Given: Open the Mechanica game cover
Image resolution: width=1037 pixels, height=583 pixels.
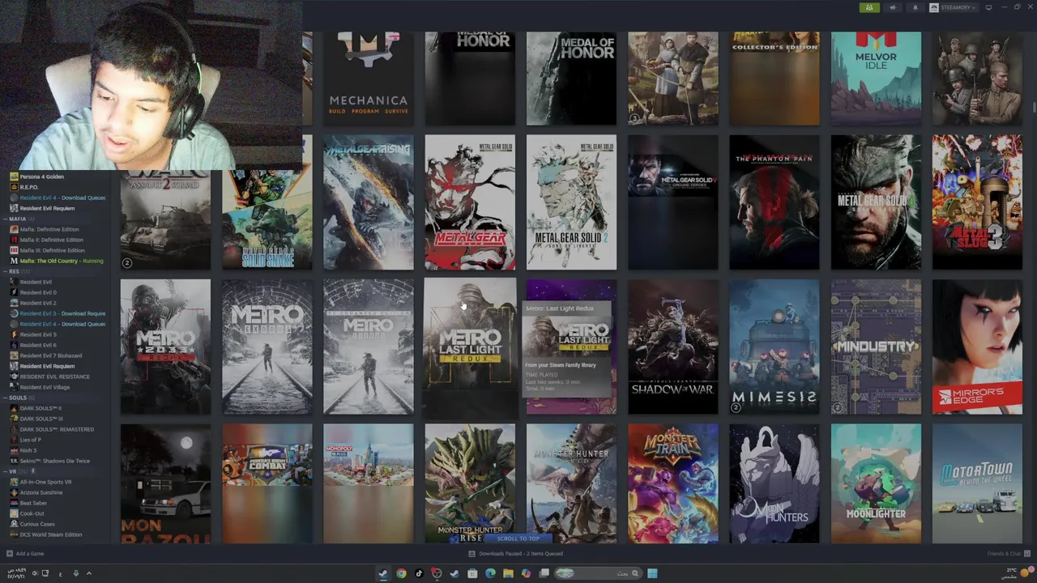Looking at the screenshot, I should (369, 79).
